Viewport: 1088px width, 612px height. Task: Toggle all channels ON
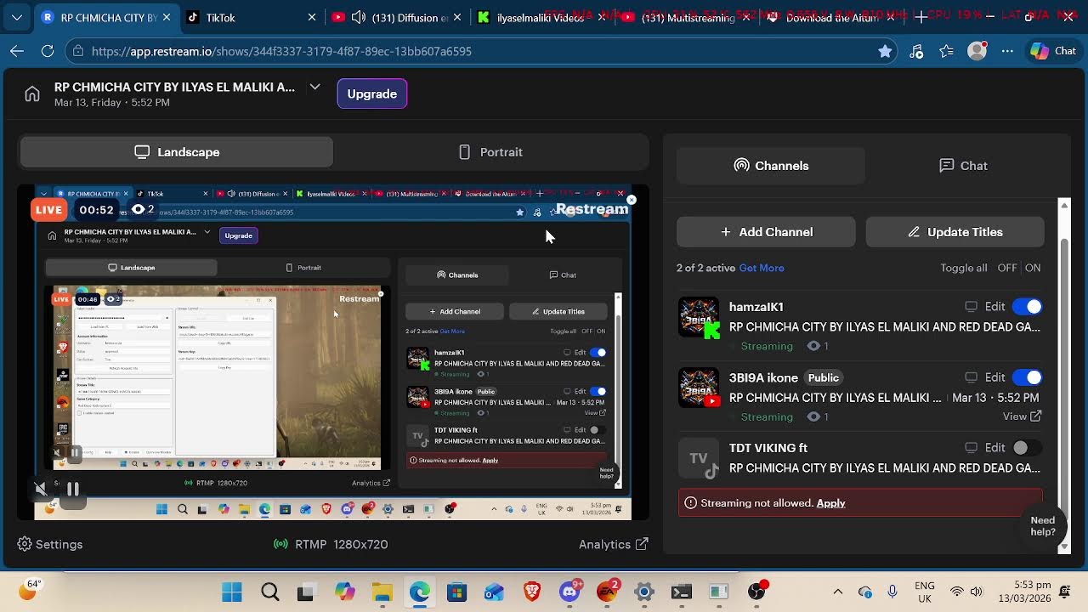coord(1033,268)
